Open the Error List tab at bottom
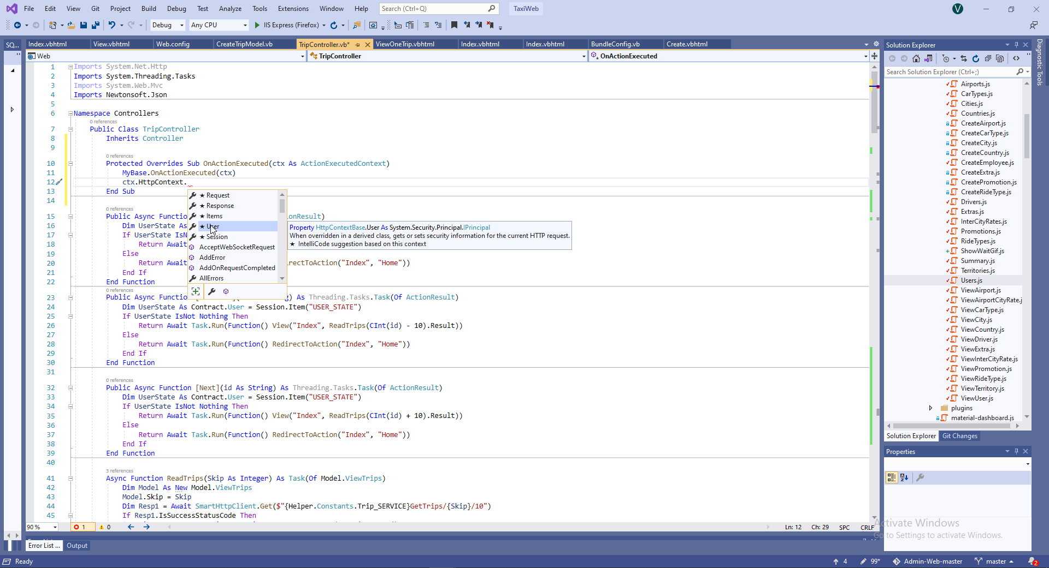Image resolution: width=1049 pixels, height=568 pixels. [x=44, y=546]
